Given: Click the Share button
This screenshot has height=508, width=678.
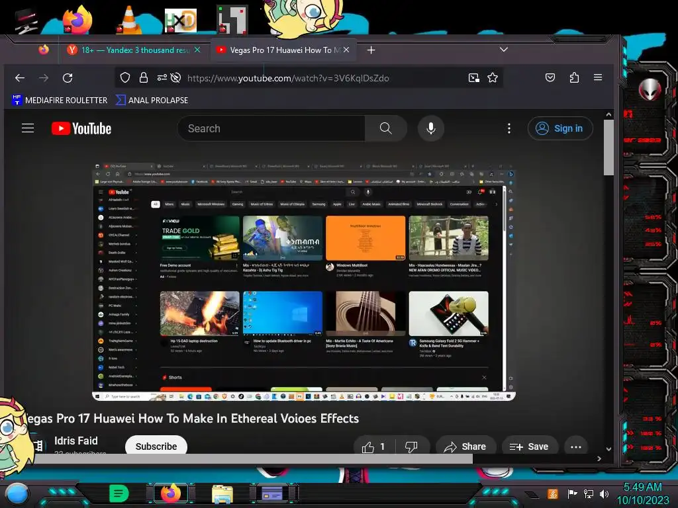Looking at the screenshot, I should click(x=465, y=446).
